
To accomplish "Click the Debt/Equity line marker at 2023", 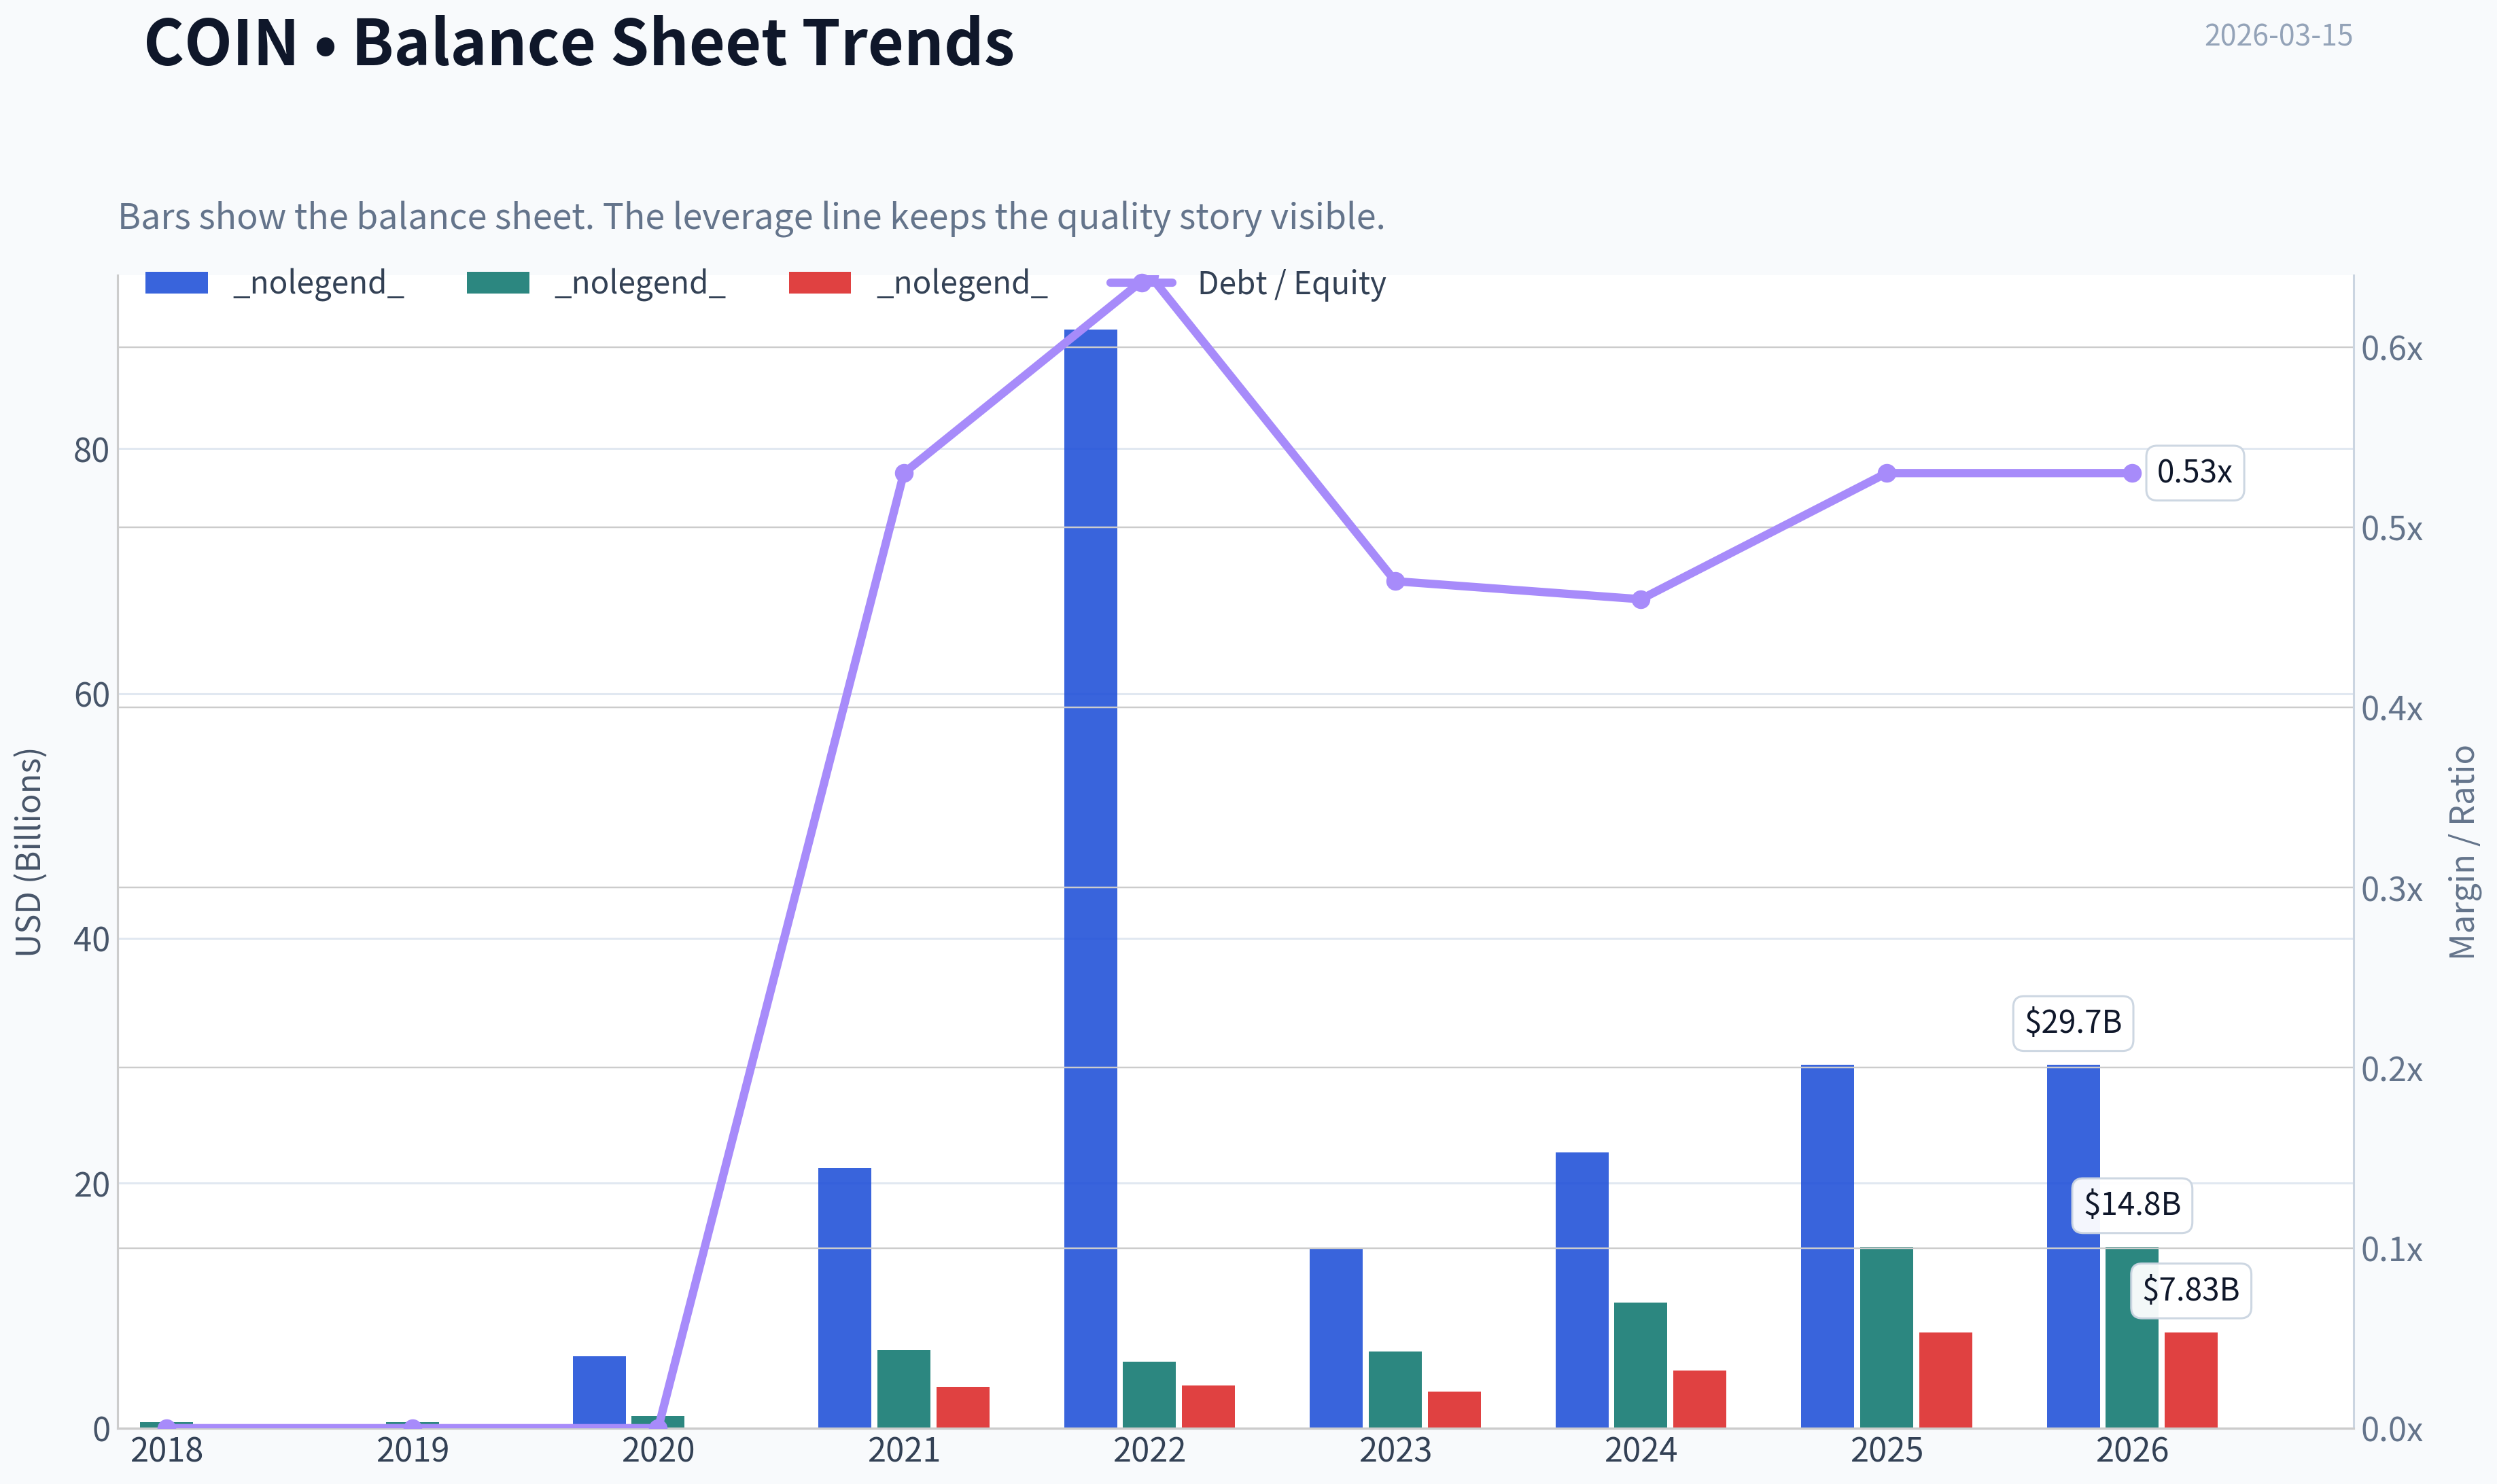I will point(1396,581).
